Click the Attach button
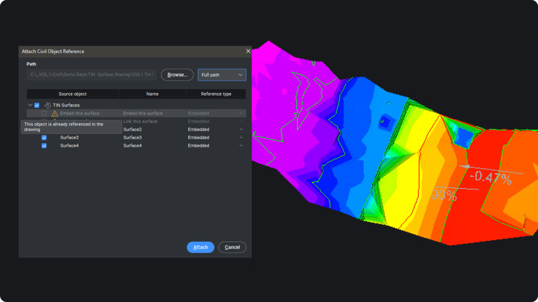 (x=200, y=247)
